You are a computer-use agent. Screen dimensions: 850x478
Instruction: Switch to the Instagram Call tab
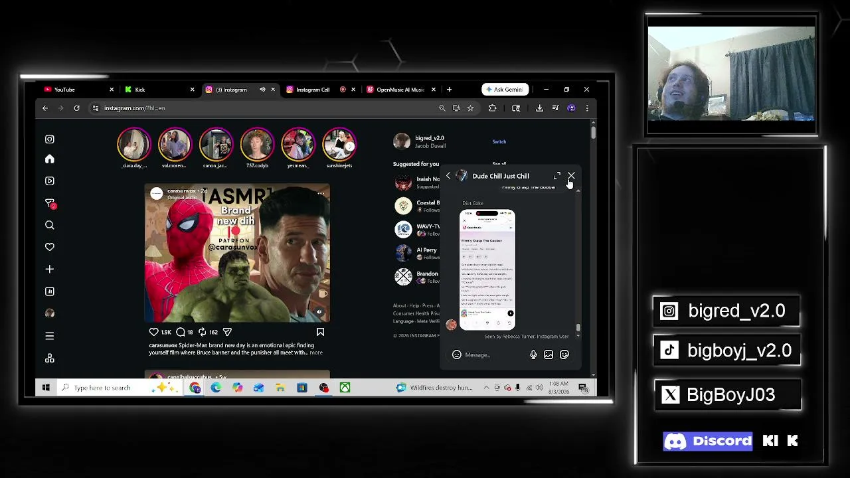(321, 90)
